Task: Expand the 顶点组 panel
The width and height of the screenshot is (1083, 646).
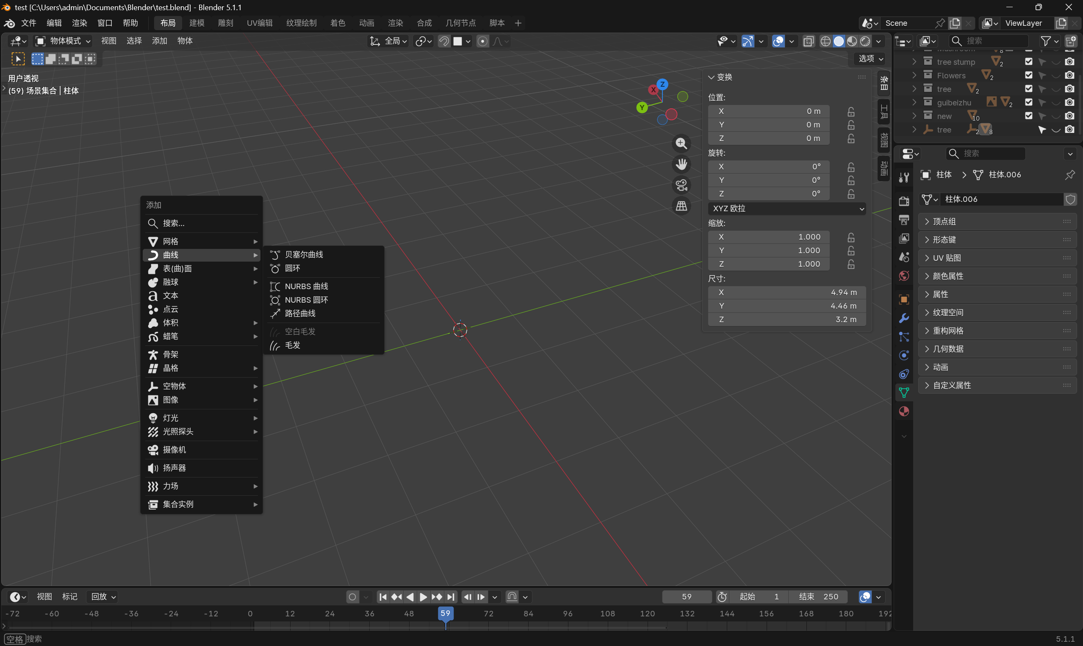Action: pos(997,221)
